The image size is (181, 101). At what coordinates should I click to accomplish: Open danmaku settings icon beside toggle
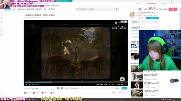[x=62, y=88]
